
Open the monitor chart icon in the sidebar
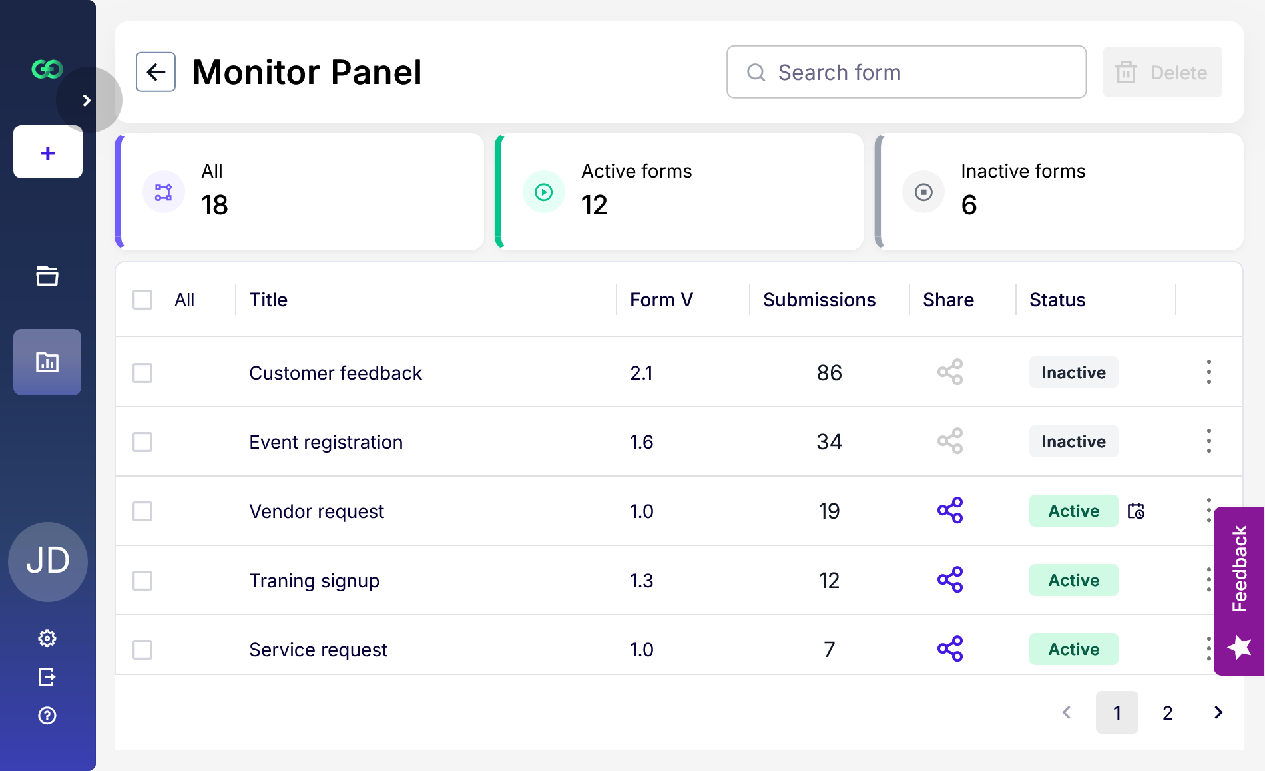tap(47, 362)
